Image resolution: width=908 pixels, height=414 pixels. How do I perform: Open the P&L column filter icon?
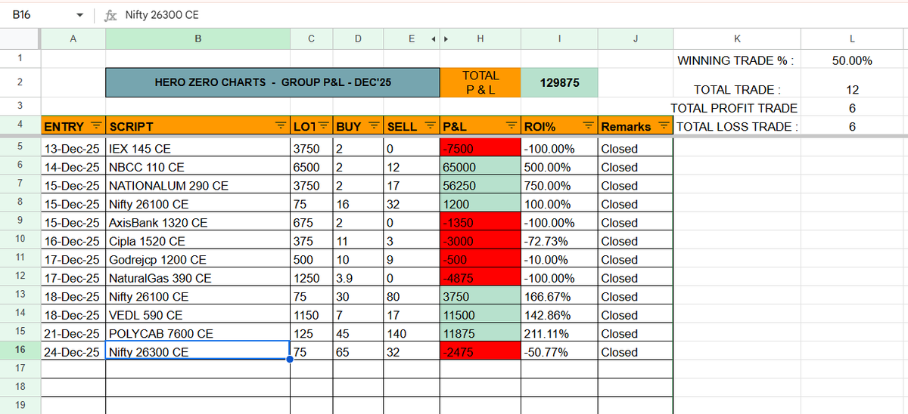pyautogui.click(x=512, y=126)
